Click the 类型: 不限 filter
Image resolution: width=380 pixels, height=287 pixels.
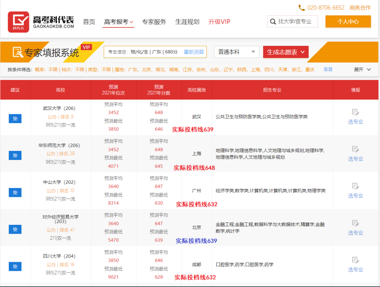coord(99,69)
